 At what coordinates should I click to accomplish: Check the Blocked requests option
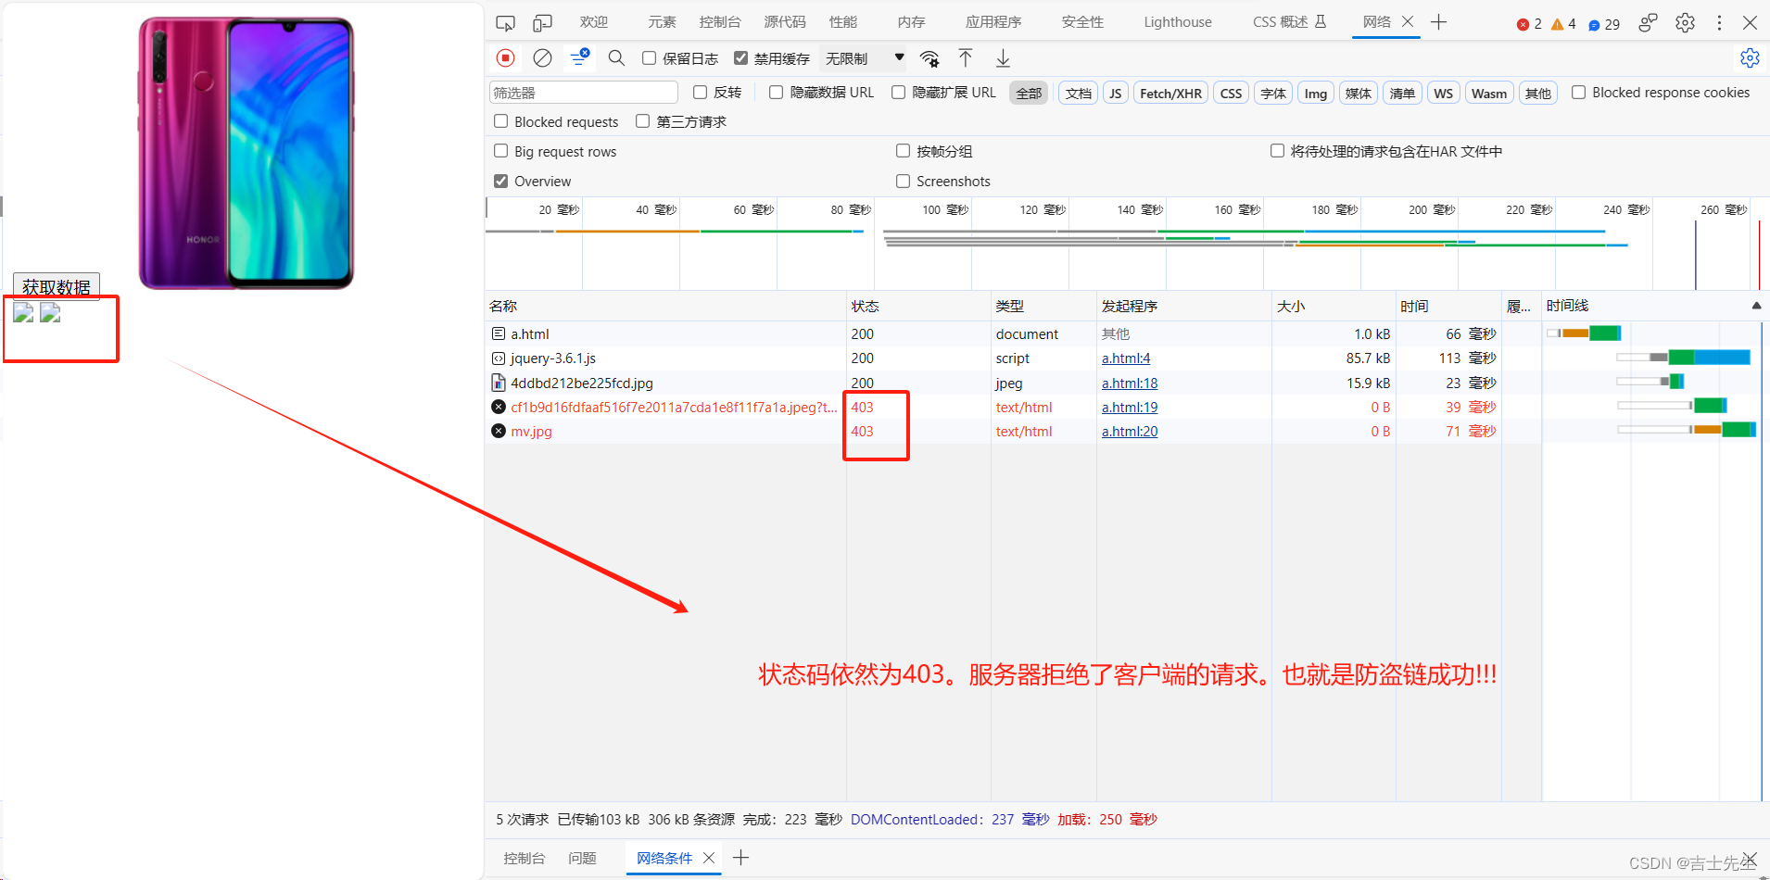click(501, 121)
